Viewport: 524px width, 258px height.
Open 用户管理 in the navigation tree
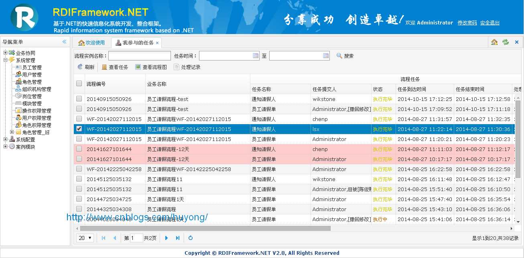point(32,75)
